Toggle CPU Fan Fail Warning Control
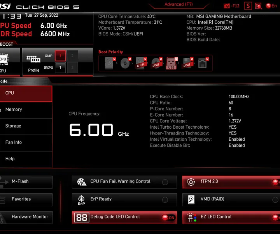 pos(165,182)
